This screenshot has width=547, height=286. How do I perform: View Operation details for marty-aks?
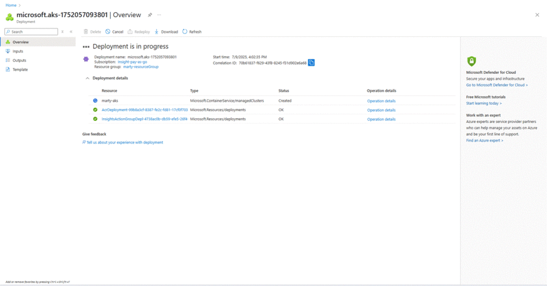tap(381, 101)
